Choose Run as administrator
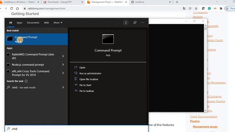The width and height of the screenshot is (235, 132). click(90, 73)
